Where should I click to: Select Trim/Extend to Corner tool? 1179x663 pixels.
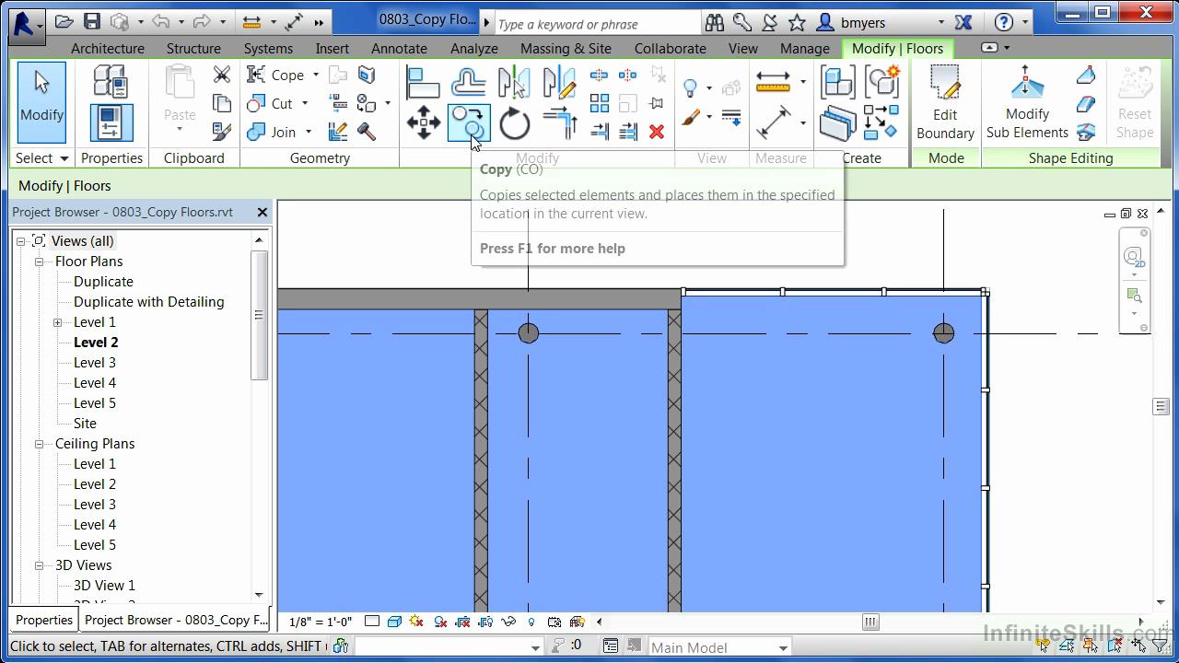click(559, 122)
